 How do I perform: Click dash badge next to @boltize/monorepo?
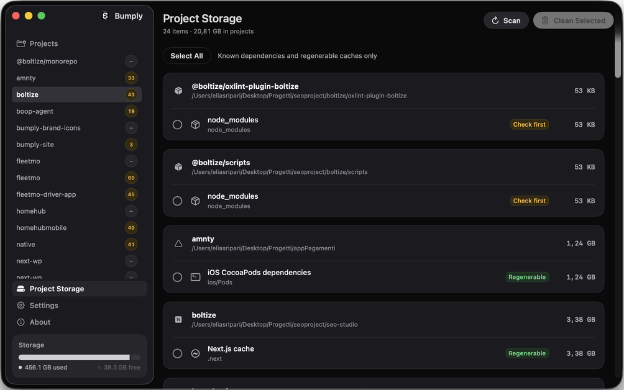point(131,61)
